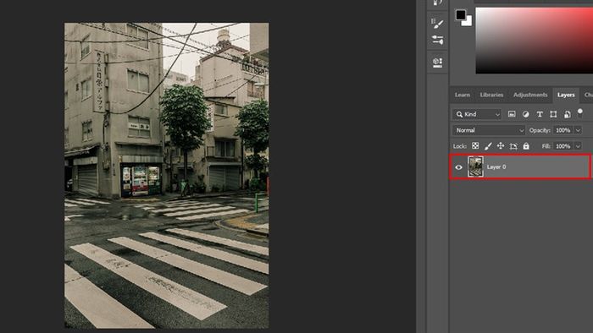Filter layers by pixel layer type
Screen dimensions: 593x333
[512, 114]
